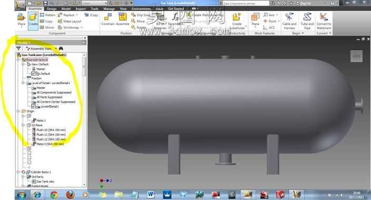Screen dimensions: 371x200
Task: Click the Windows Start button
Action: 21,195
